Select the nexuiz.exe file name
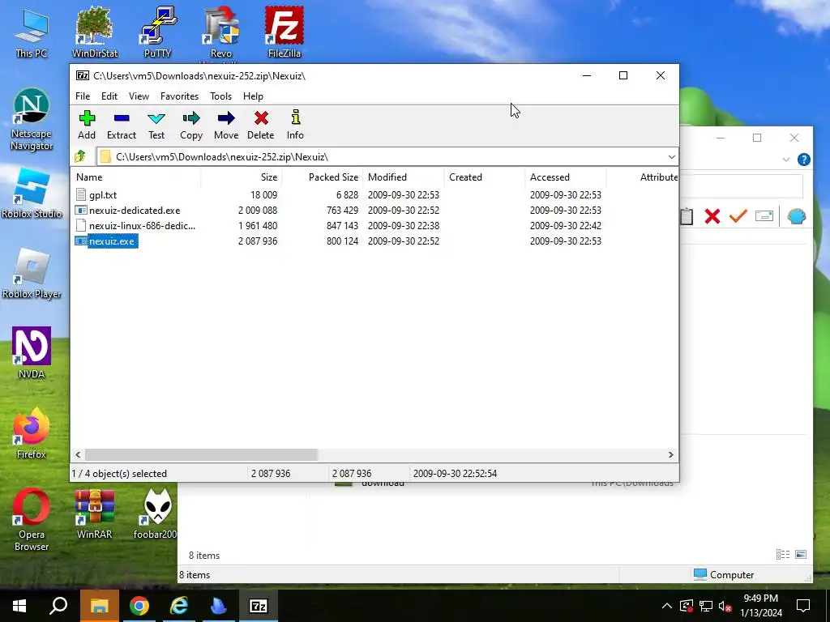 tap(112, 241)
